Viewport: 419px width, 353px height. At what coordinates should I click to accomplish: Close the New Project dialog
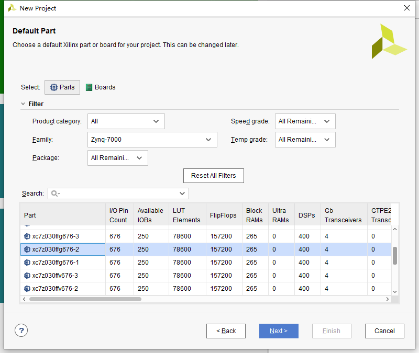pyautogui.click(x=407, y=8)
